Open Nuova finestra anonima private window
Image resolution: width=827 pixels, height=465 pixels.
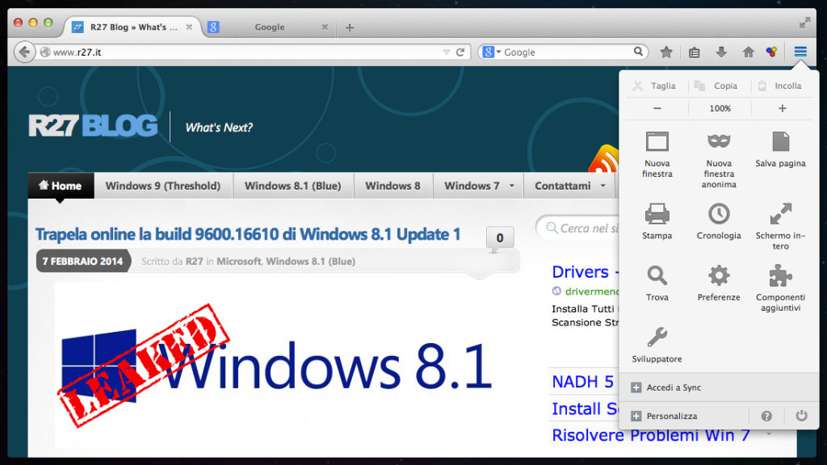(718, 160)
